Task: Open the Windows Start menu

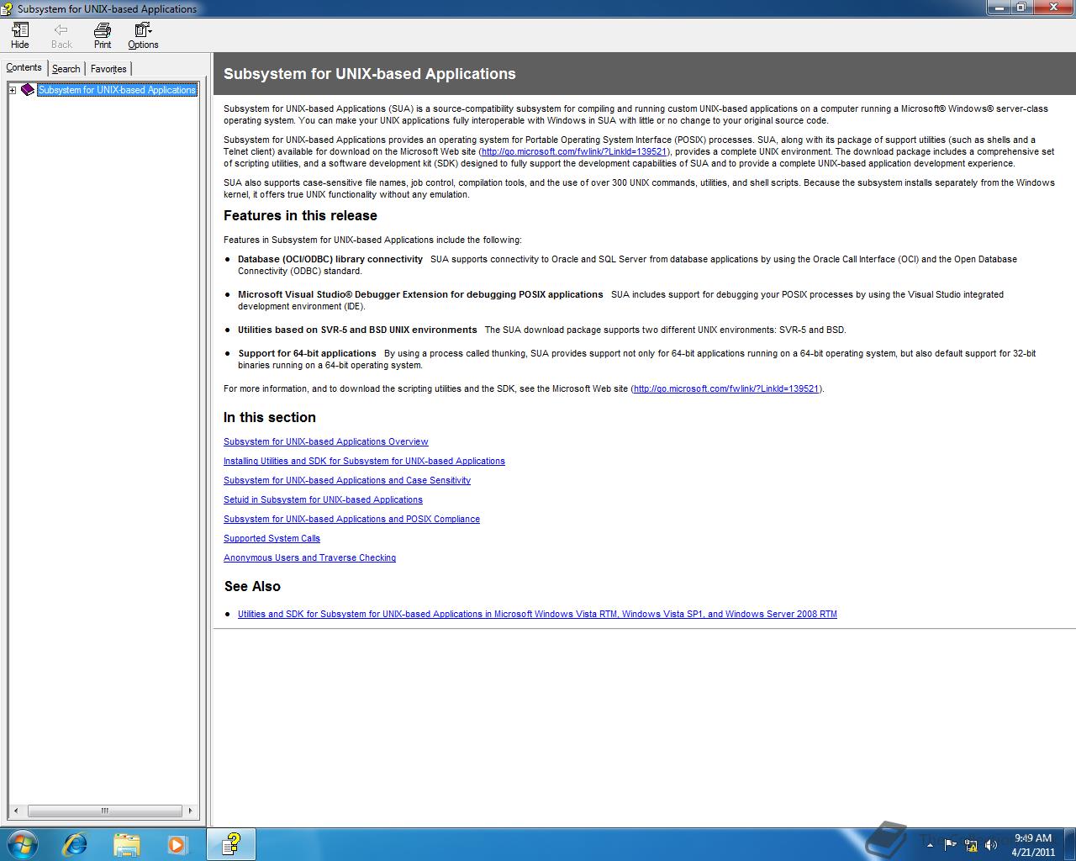Action: (23, 844)
